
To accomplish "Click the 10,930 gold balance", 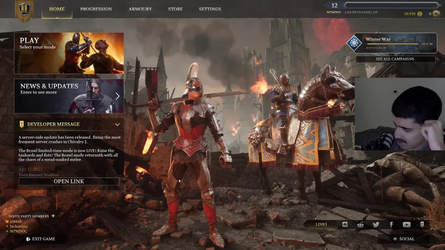I will pos(410,14).
